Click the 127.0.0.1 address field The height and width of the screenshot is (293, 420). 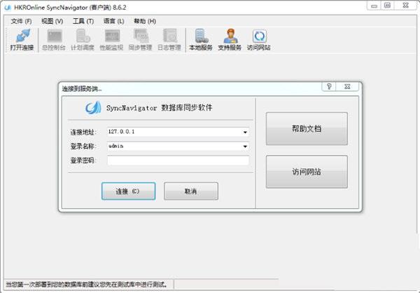click(x=178, y=132)
